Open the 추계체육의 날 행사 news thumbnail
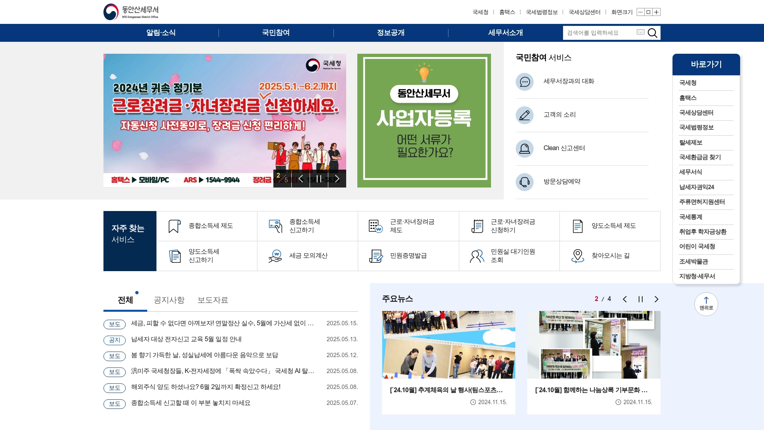 pyautogui.click(x=448, y=345)
